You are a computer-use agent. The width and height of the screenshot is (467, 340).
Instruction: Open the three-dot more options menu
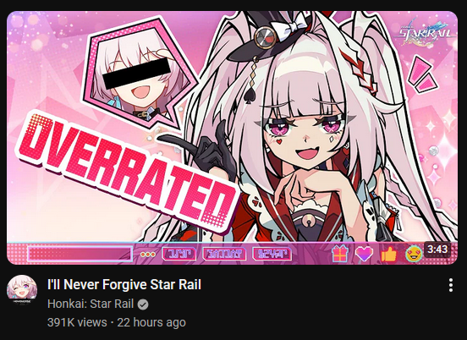tap(451, 285)
